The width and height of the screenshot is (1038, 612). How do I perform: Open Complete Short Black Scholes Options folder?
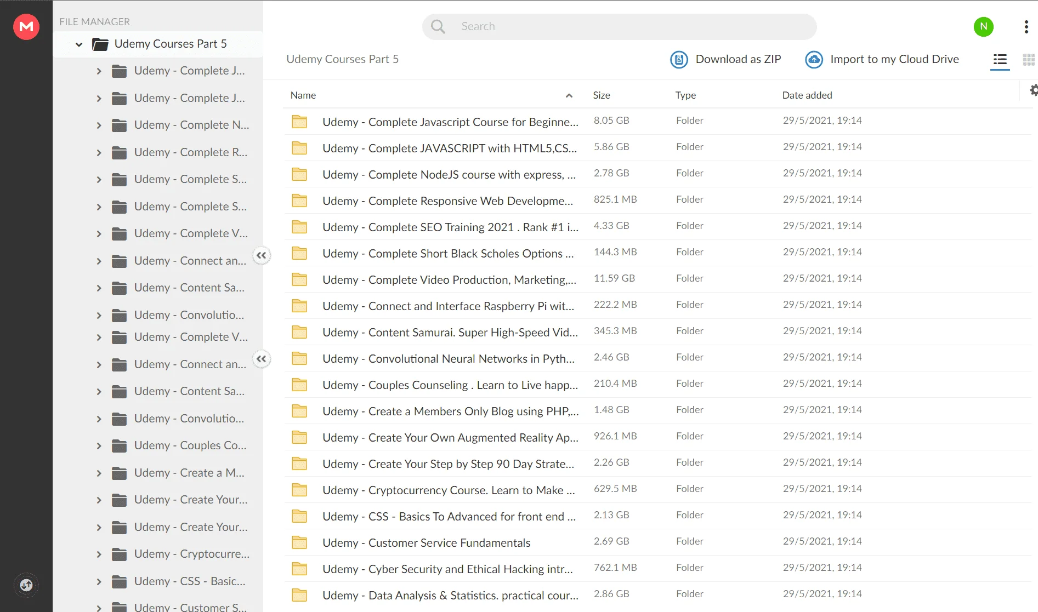pos(448,253)
